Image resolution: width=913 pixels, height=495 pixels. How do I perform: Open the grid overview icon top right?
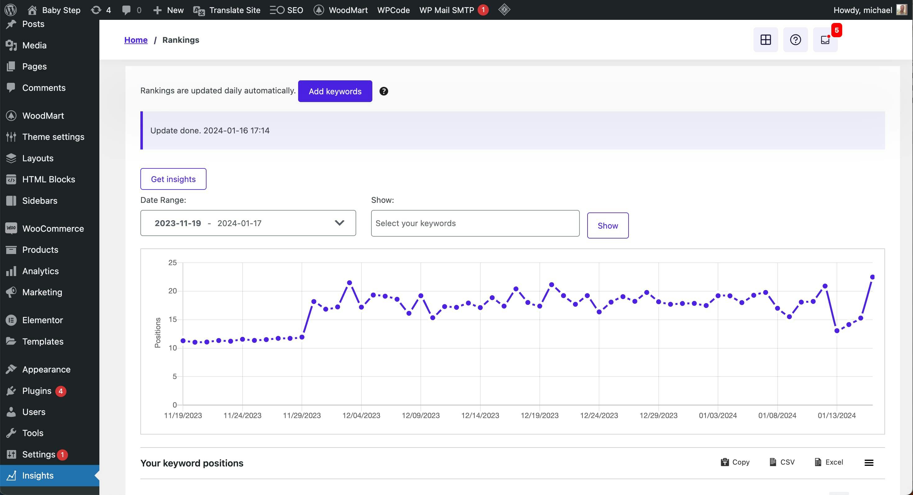[765, 40]
